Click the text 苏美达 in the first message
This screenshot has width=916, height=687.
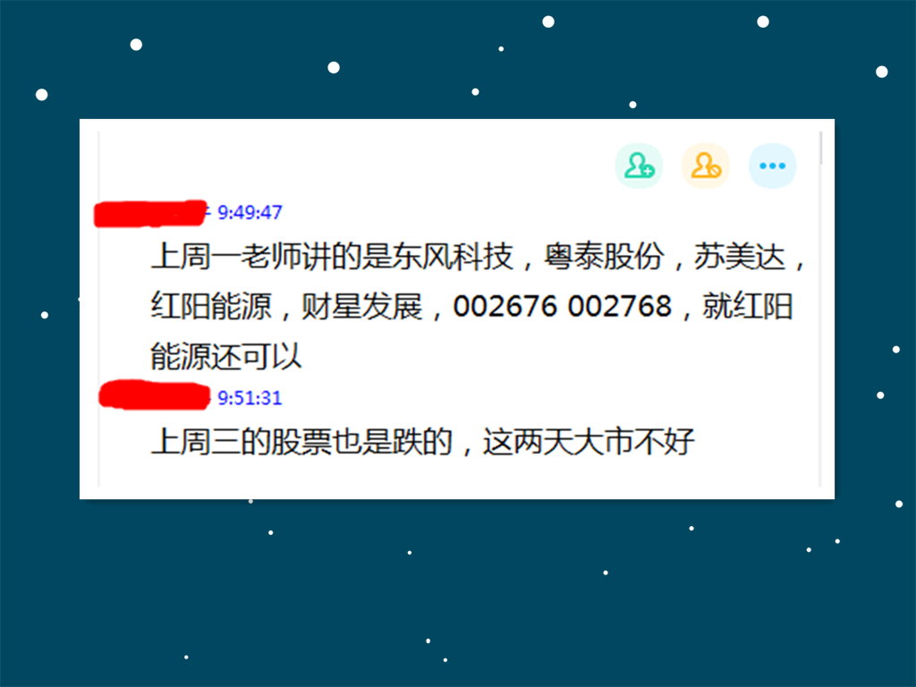[x=740, y=256]
